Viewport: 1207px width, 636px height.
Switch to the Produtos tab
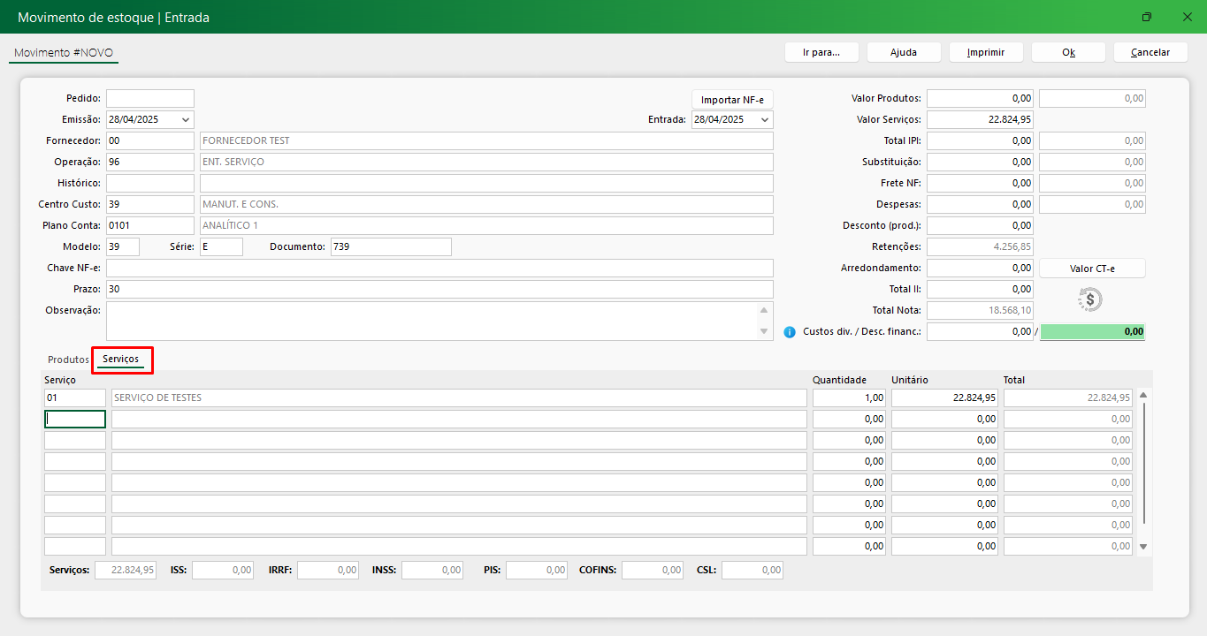(x=68, y=360)
